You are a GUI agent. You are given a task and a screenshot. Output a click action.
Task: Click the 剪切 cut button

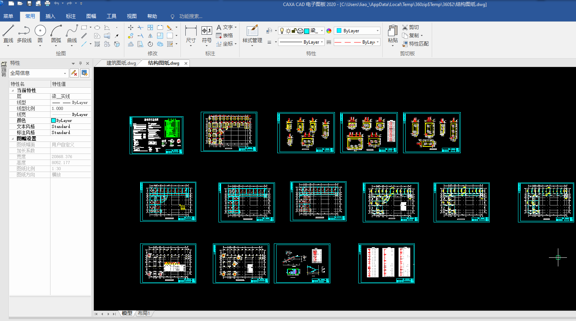click(411, 27)
